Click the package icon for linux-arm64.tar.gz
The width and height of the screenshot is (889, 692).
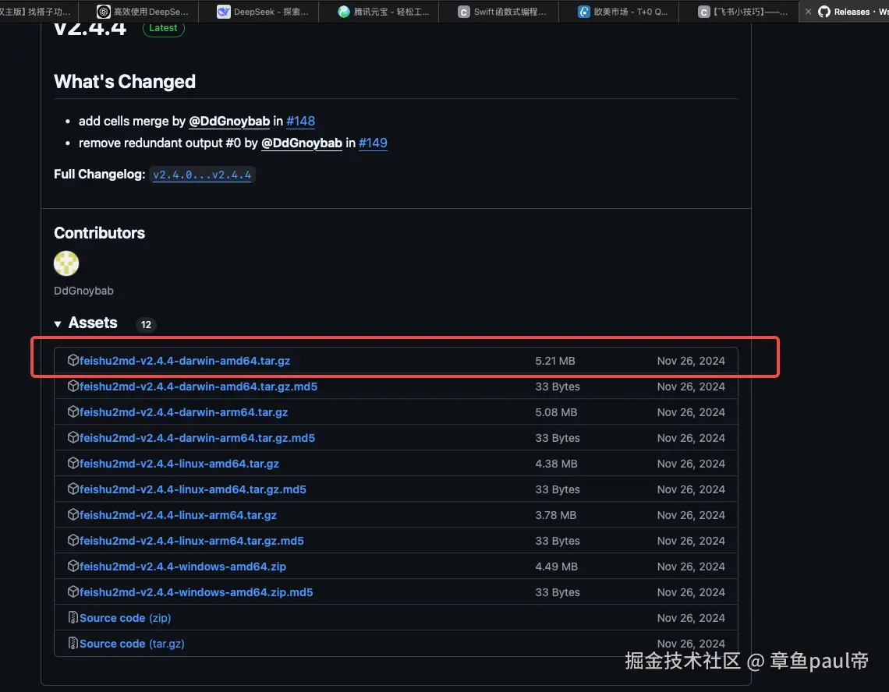point(73,514)
